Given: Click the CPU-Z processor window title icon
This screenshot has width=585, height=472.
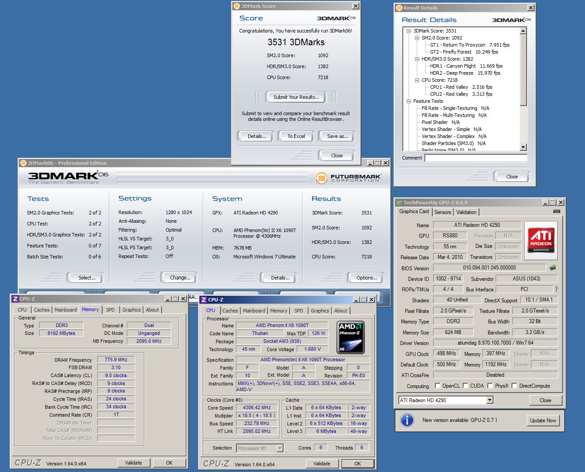Looking at the screenshot, I should pos(204,300).
